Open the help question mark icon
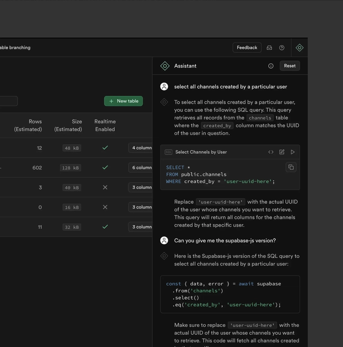 [x=282, y=48]
